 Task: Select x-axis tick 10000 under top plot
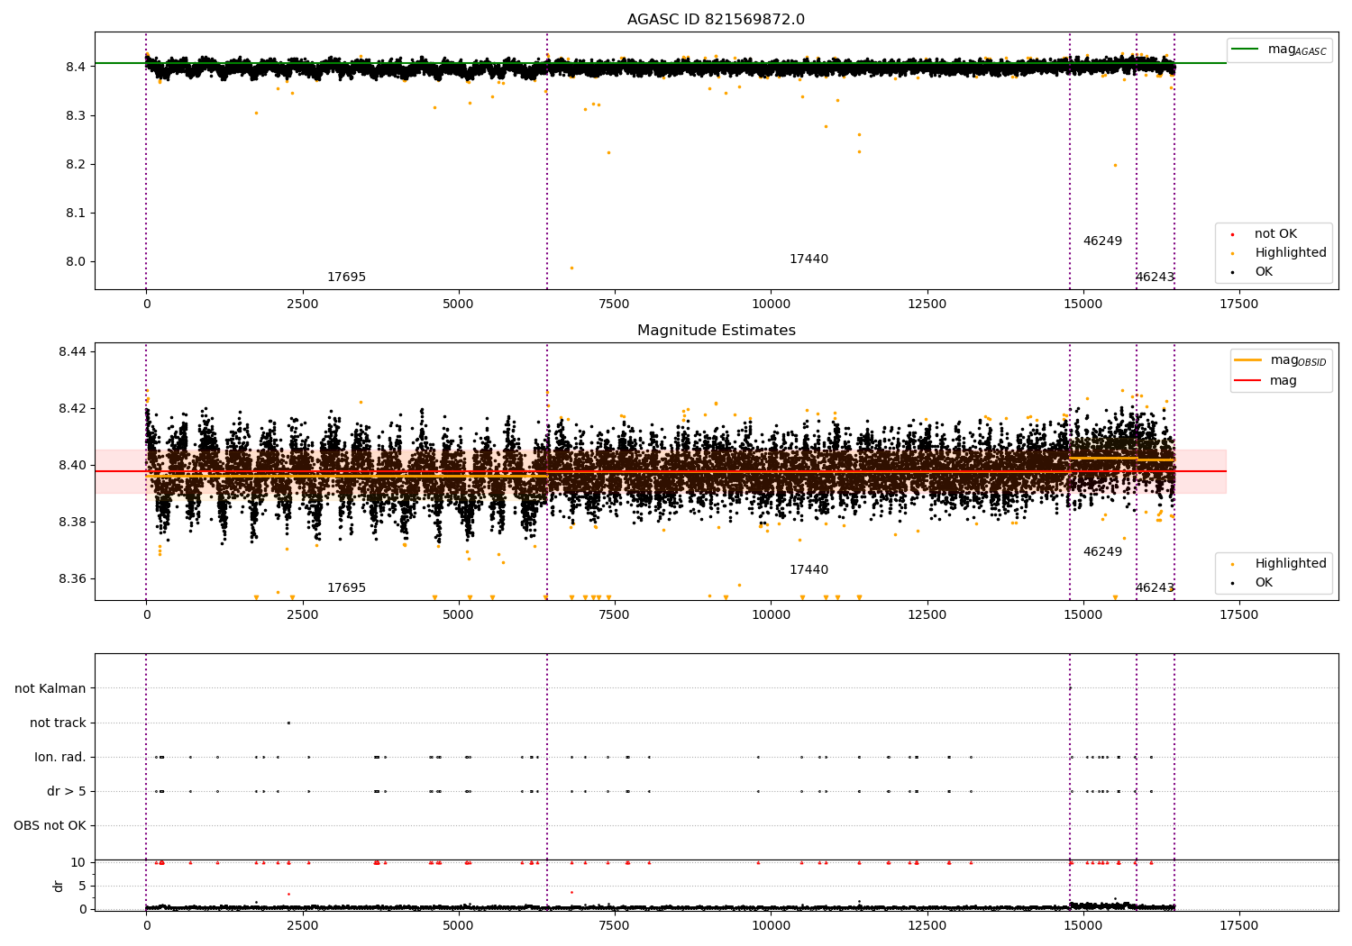point(771,305)
